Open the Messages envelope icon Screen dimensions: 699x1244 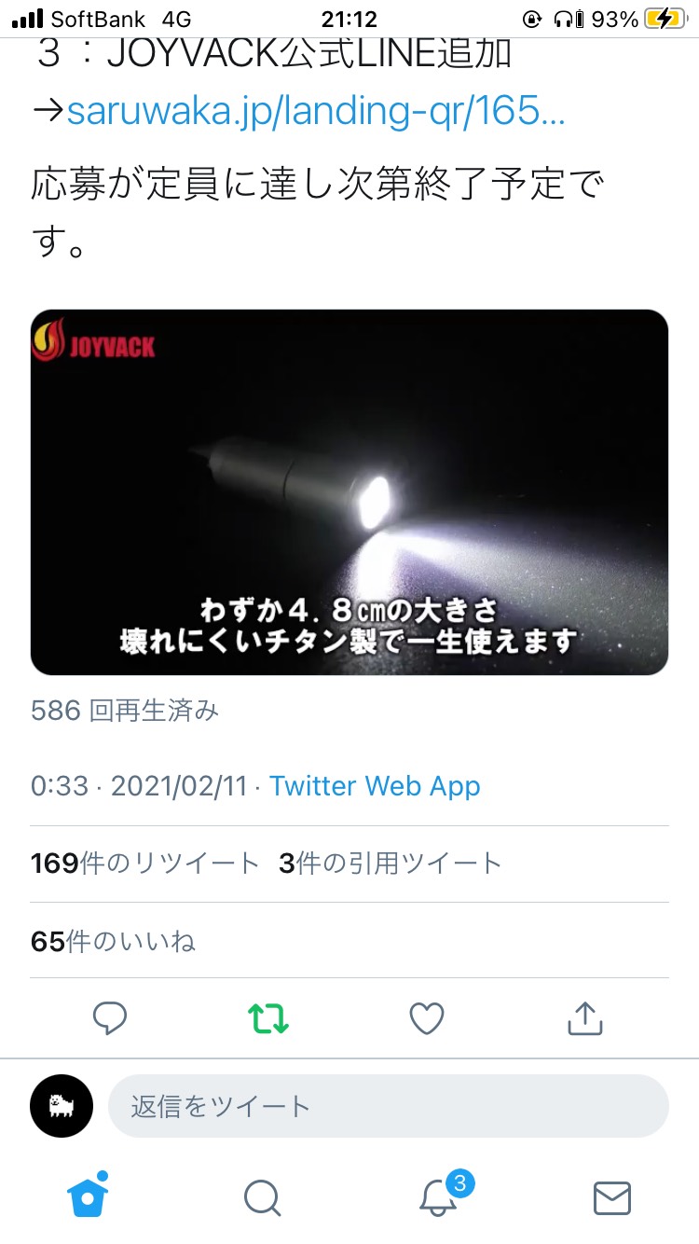click(612, 1197)
